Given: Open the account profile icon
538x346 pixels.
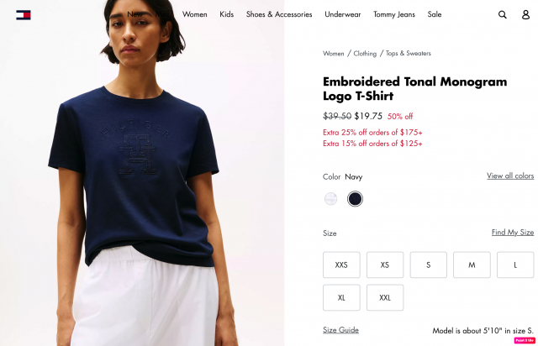Looking at the screenshot, I should click(x=525, y=14).
